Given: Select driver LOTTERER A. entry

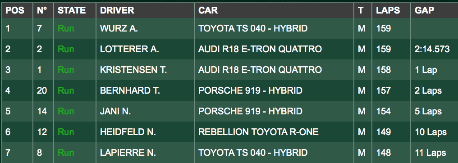Looking at the screenshot, I should click(x=129, y=49).
